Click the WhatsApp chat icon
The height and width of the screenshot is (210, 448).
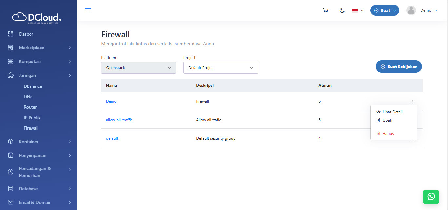click(x=431, y=196)
